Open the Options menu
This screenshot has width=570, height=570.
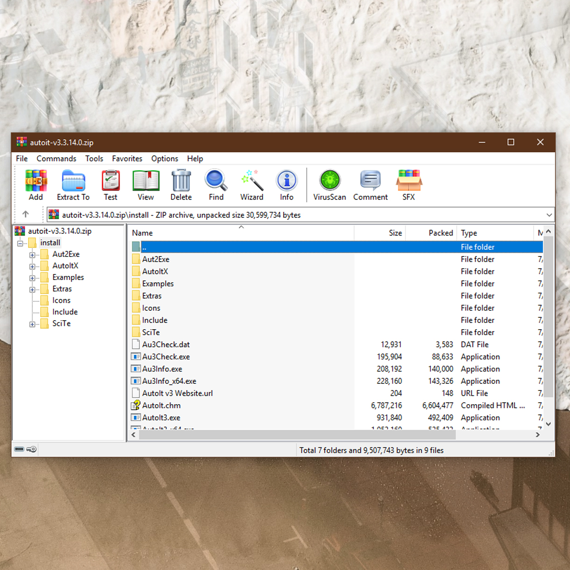[164, 159]
